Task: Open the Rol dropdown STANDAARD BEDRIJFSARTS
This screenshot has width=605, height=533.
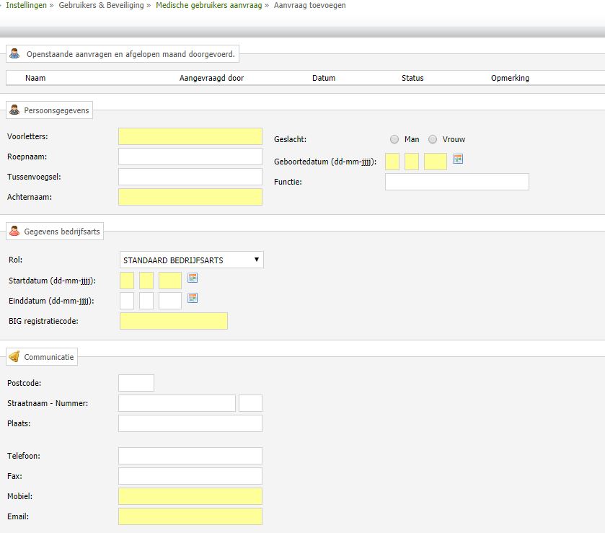Action: (x=191, y=260)
